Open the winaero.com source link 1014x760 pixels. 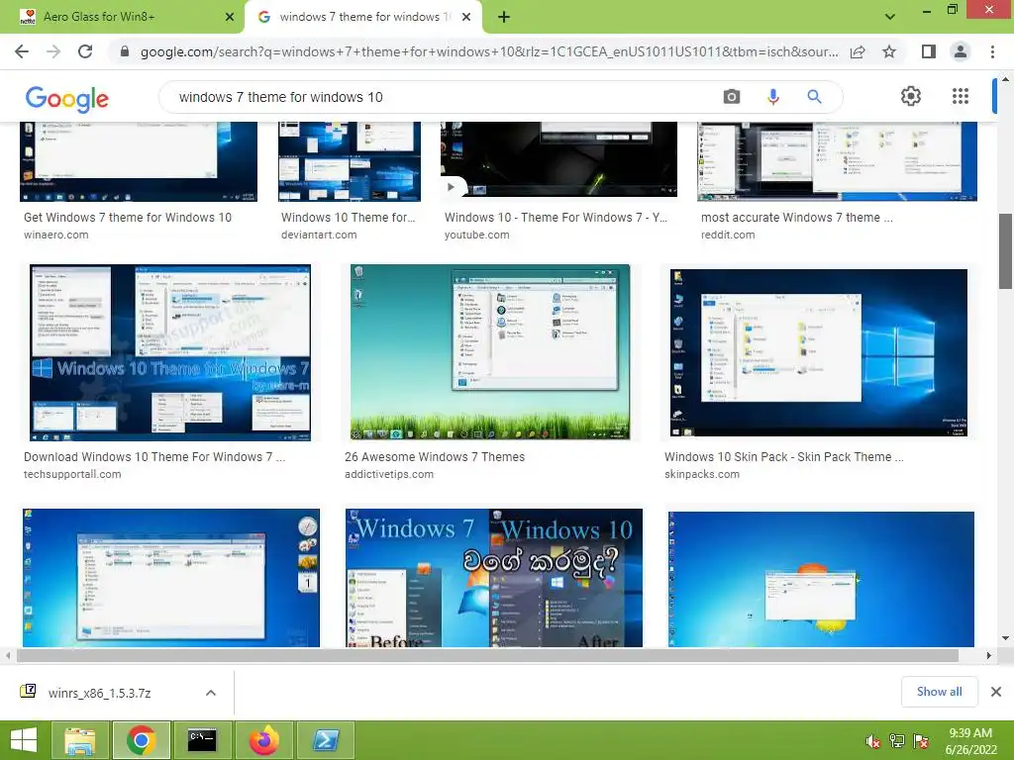pyautogui.click(x=56, y=235)
